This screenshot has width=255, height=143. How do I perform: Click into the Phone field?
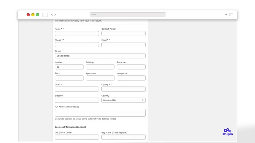click(x=77, y=44)
